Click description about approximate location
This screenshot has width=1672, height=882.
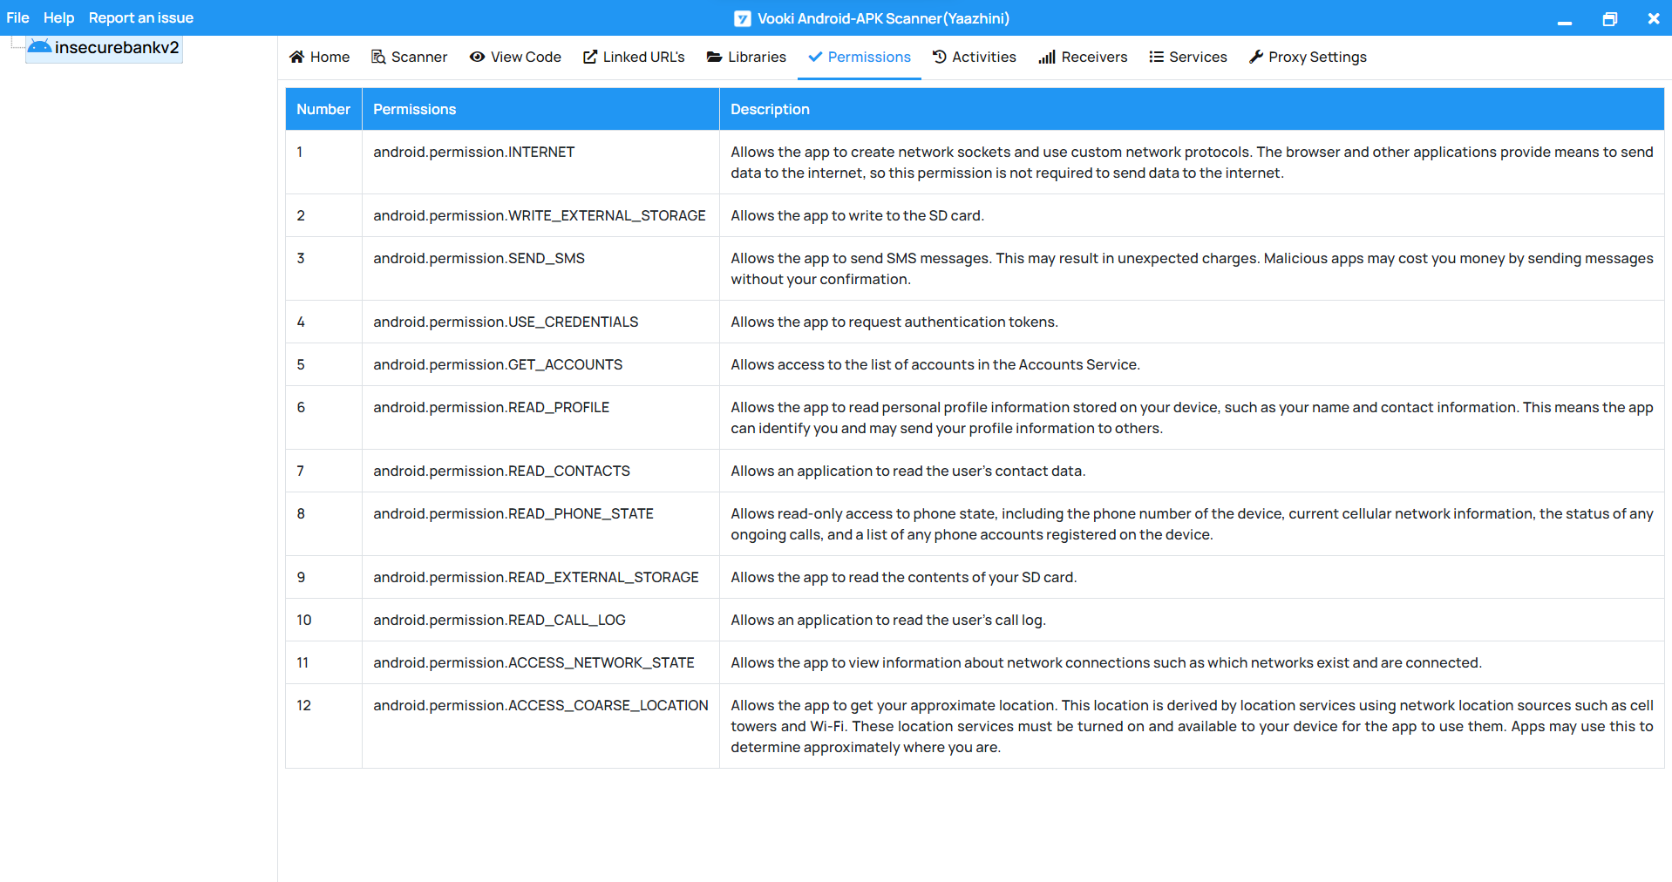(x=1192, y=726)
